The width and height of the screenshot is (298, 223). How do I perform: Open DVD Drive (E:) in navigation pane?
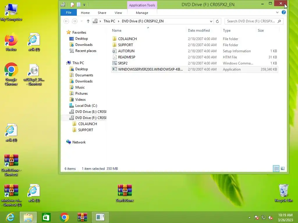point(88,111)
